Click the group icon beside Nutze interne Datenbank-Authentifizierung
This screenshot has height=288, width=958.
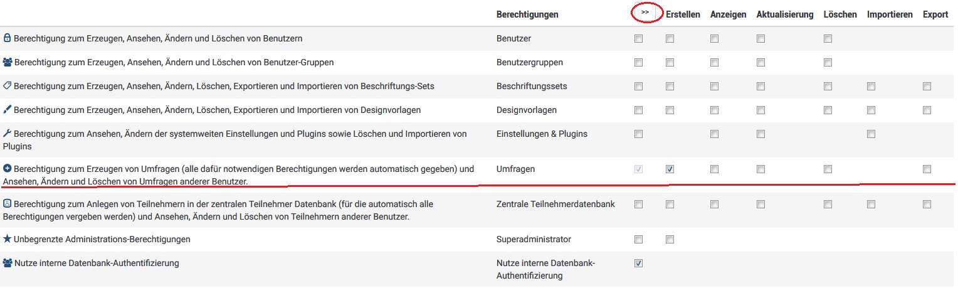click(8, 263)
